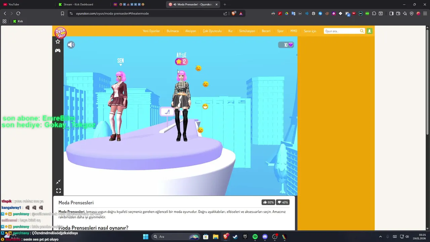Go back in browser history
The height and width of the screenshot is (242, 430).
[x=5, y=13]
